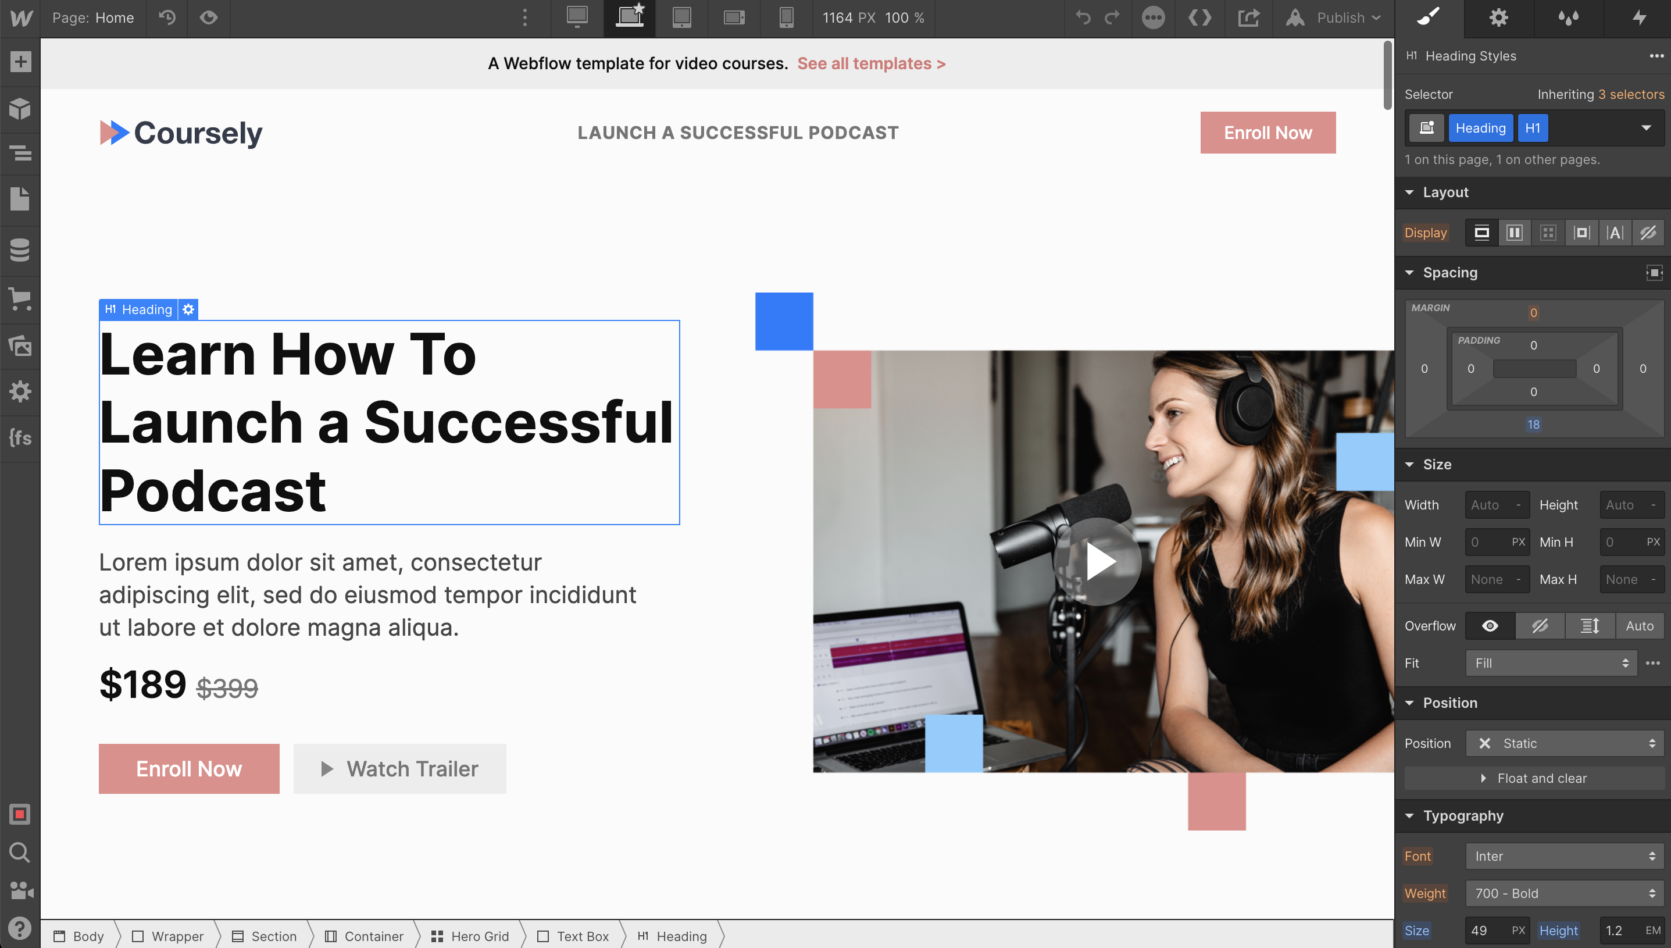
Task: Open the Add Elements panel
Action: point(20,62)
